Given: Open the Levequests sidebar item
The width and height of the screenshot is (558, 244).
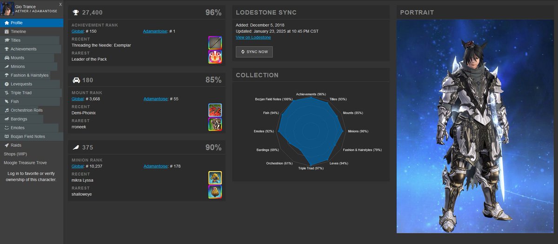Looking at the screenshot, I should (x=32, y=84).
